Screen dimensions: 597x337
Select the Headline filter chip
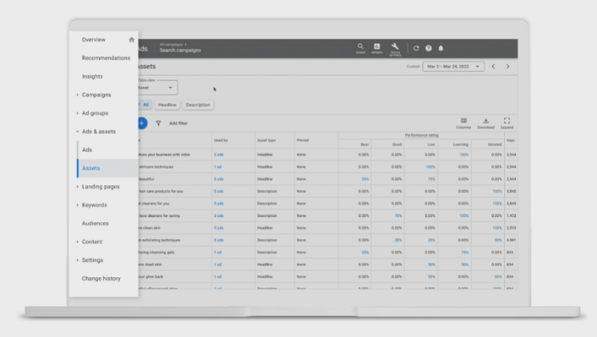(x=167, y=105)
